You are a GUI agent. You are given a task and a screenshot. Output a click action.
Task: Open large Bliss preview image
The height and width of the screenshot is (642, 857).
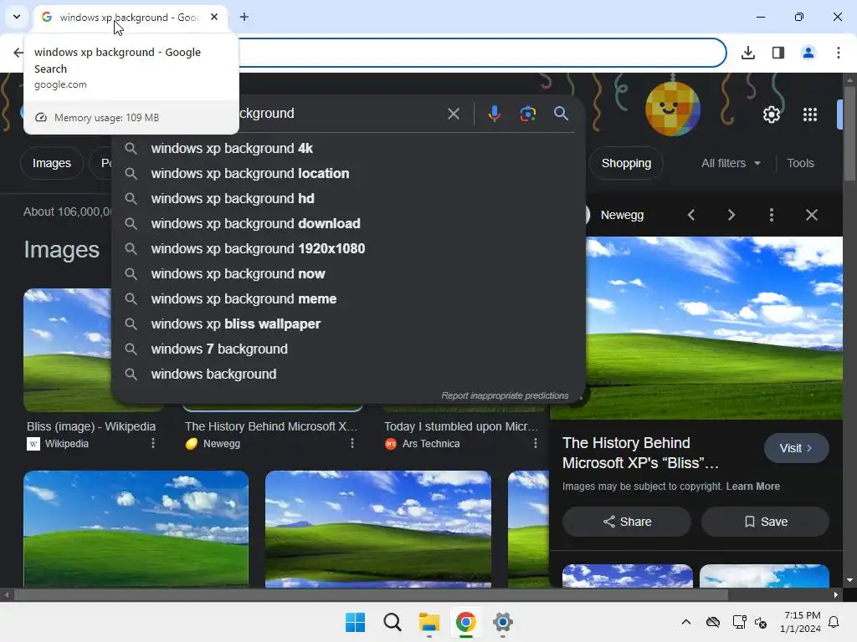point(714,328)
